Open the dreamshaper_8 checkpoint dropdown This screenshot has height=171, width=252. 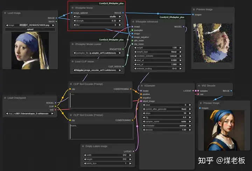coord(29,114)
